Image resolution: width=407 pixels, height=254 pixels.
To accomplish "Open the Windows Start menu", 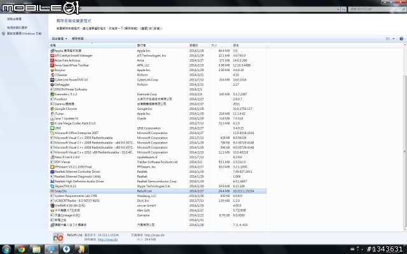I will [6, 249].
